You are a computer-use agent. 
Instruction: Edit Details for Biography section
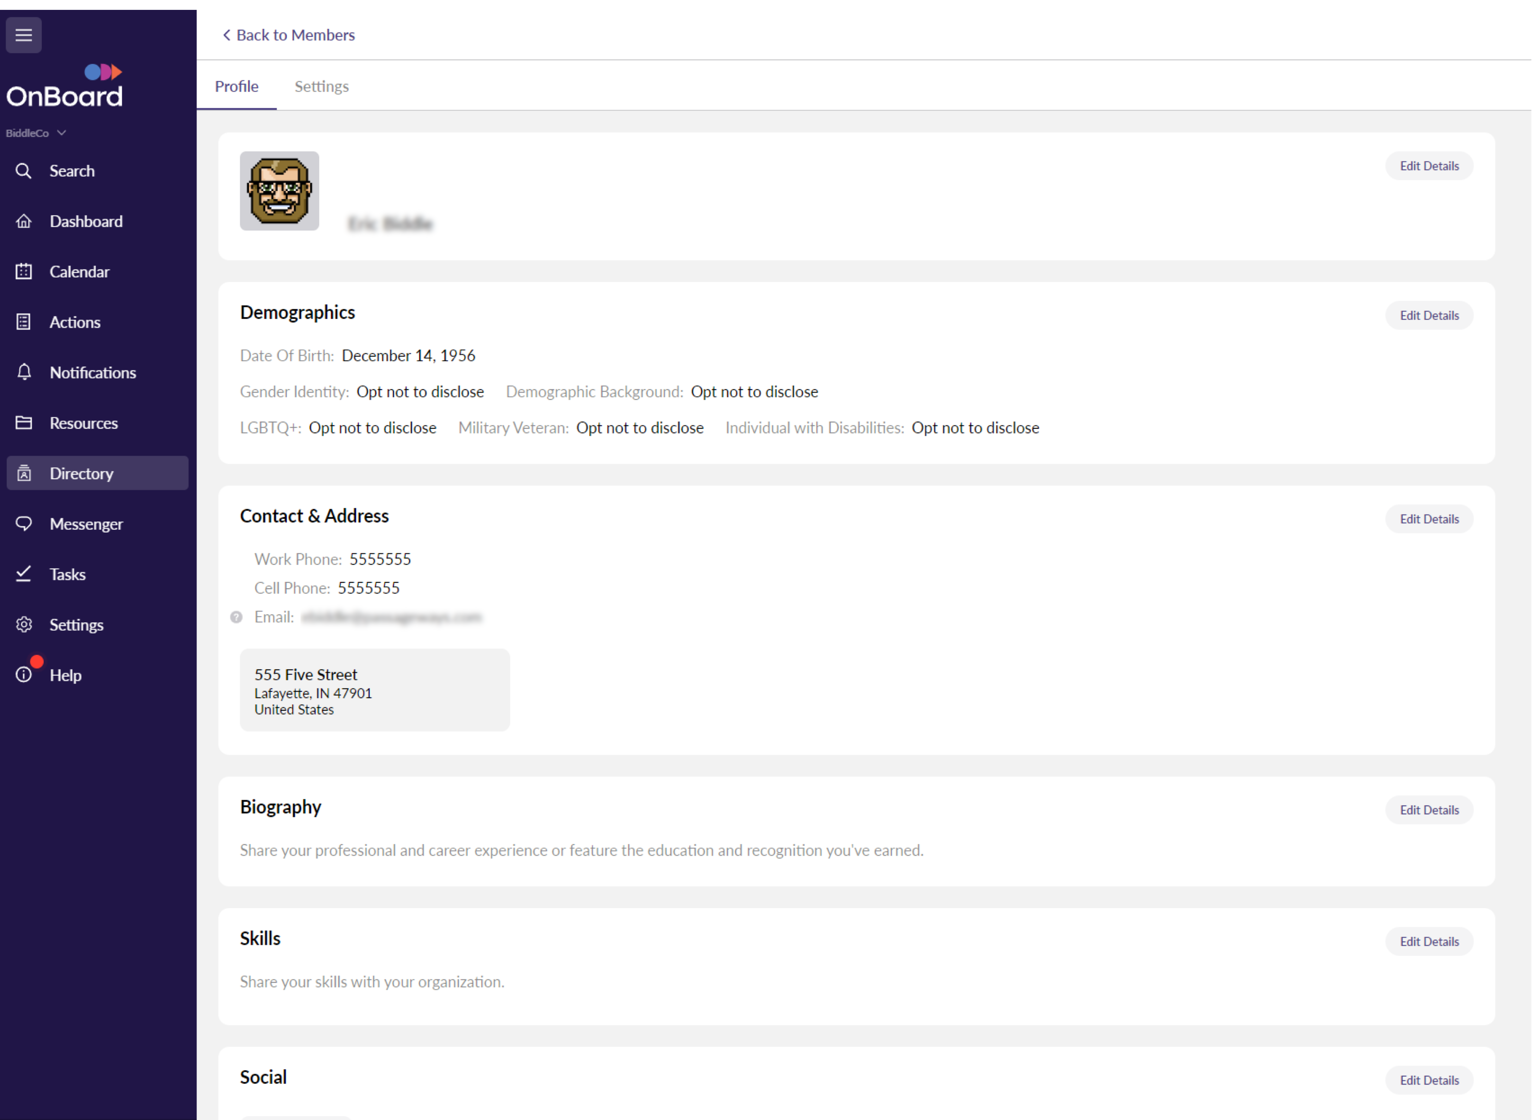[1428, 810]
